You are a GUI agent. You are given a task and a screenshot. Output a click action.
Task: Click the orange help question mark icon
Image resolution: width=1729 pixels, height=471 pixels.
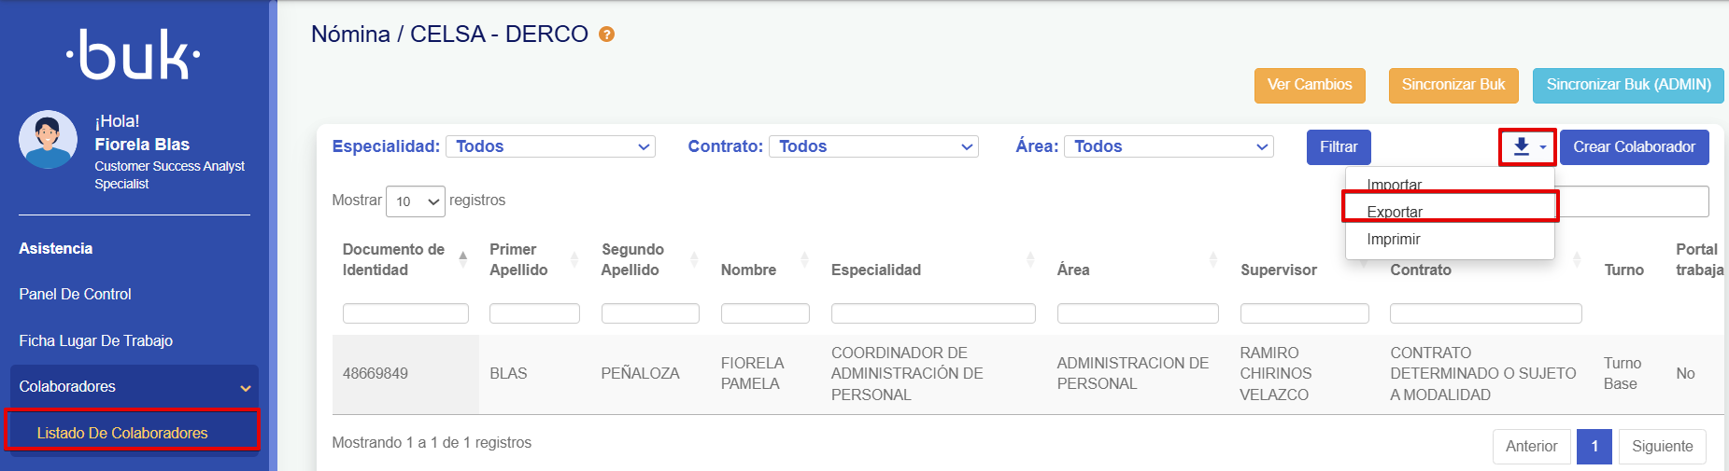click(606, 35)
